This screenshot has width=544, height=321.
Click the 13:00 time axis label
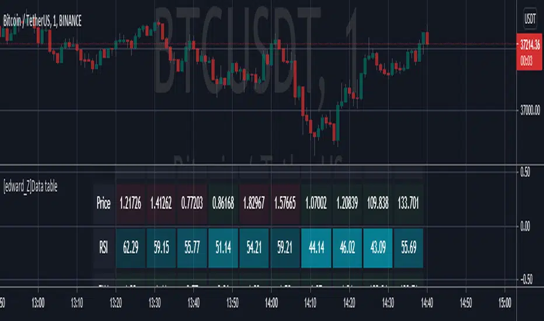pyautogui.click(x=38, y=303)
